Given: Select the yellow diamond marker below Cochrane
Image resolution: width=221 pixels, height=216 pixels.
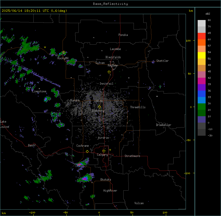Looking at the screenshot, I should click(x=87, y=151).
